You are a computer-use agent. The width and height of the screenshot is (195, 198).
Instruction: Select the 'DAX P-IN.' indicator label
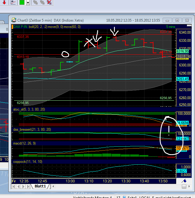point(21,27)
